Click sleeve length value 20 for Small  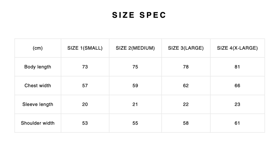[85, 104]
